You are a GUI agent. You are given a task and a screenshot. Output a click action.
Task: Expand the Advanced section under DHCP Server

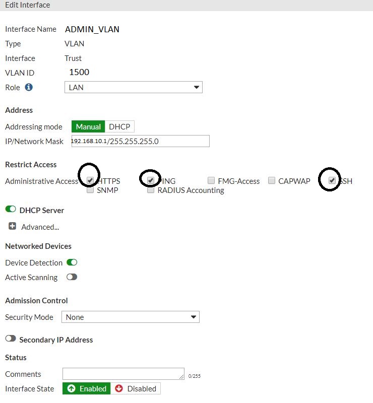click(12, 227)
